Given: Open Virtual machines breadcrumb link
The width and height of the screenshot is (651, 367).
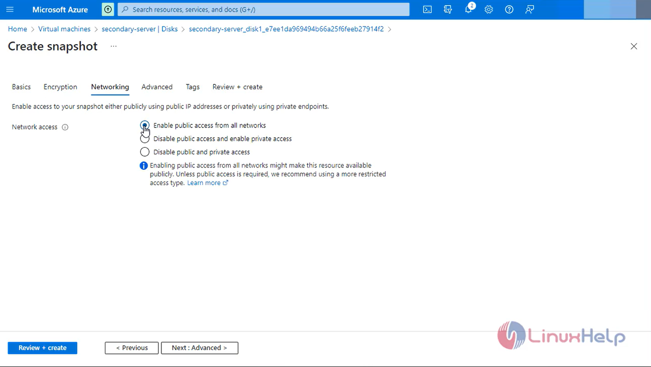Looking at the screenshot, I should click(x=64, y=29).
